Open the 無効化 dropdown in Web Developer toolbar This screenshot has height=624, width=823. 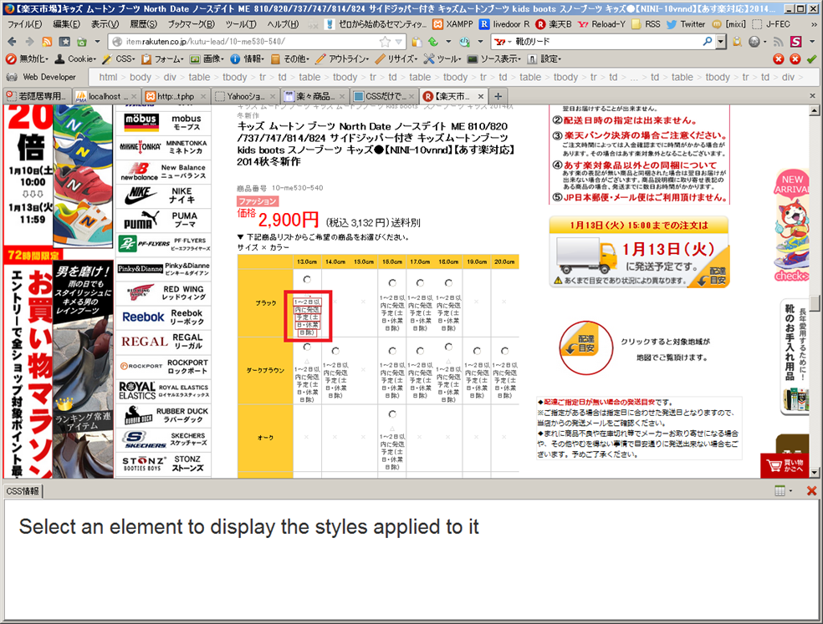point(27,59)
